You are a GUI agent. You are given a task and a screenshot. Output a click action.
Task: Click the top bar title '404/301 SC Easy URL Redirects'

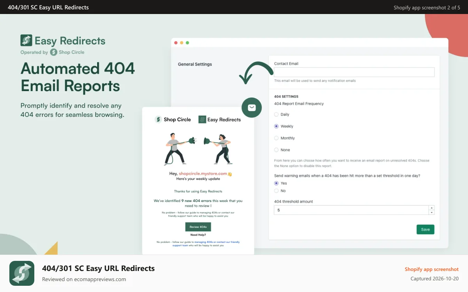coord(48,7)
